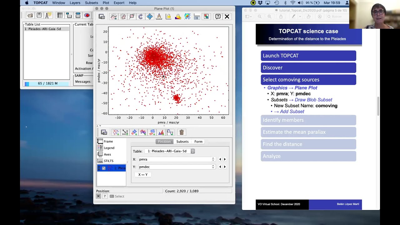Viewport: 400px width, 225px height.
Task: Click the PDF viewer scrollbar thumb
Action: tap(378, 106)
